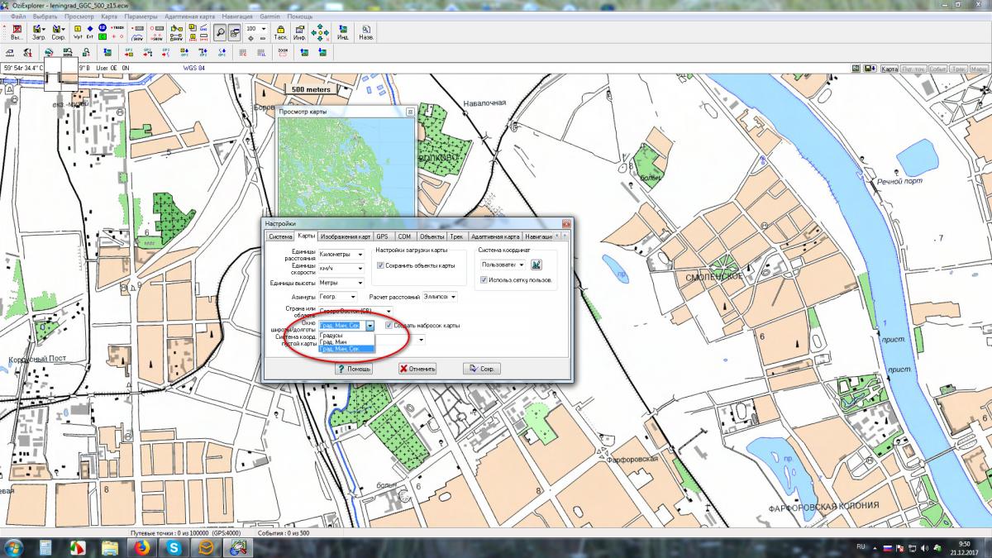
Task: Open the Инф. map info icon
Action: (299, 32)
